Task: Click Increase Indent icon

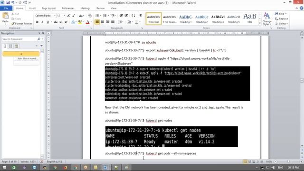Action: (x=126, y=16)
